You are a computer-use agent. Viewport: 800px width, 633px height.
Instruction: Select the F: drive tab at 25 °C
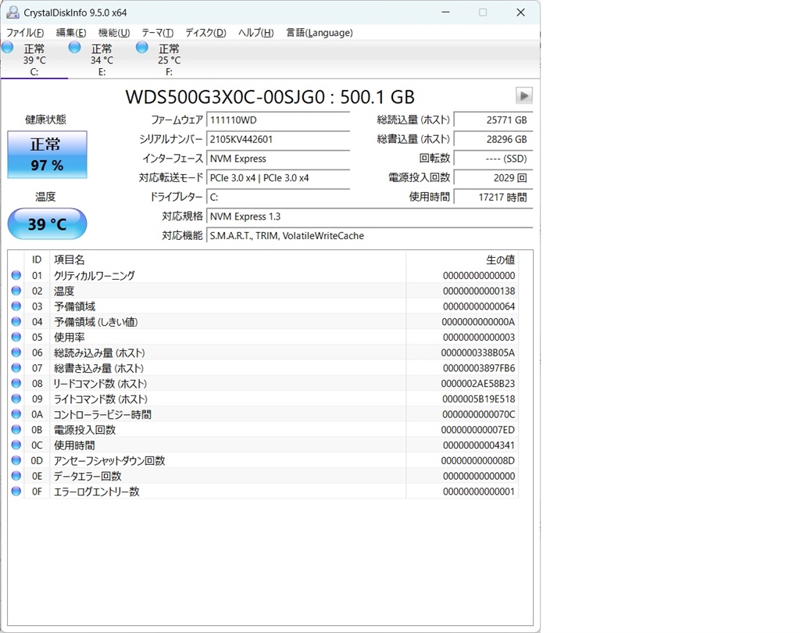(169, 59)
